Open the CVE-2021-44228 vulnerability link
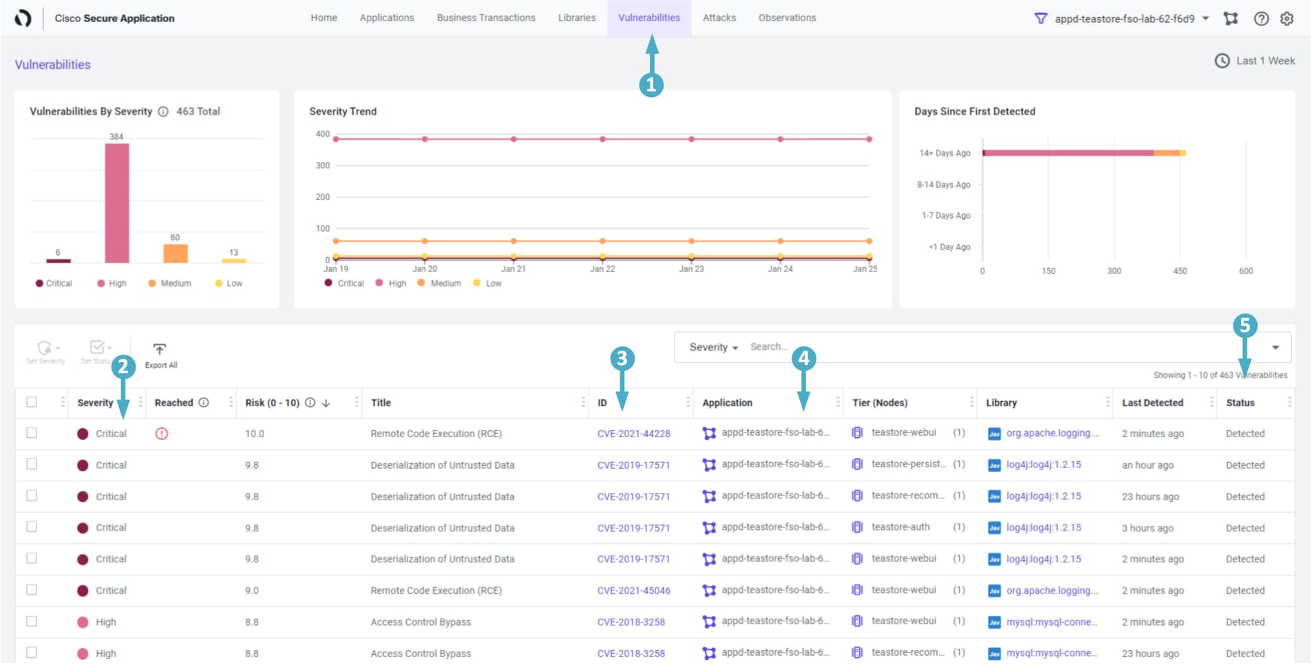The image size is (1312, 664). click(633, 434)
